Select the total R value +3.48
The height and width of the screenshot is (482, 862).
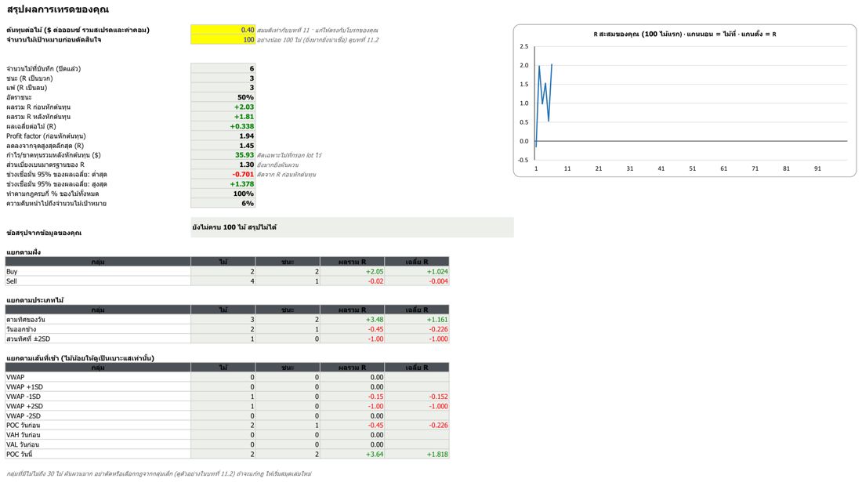pyautogui.click(x=352, y=319)
